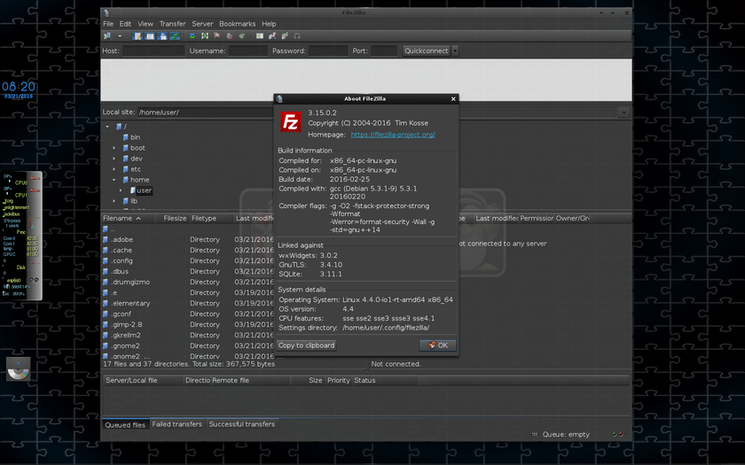
Task: Toggle directory comparison icon
Action: [272, 36]
